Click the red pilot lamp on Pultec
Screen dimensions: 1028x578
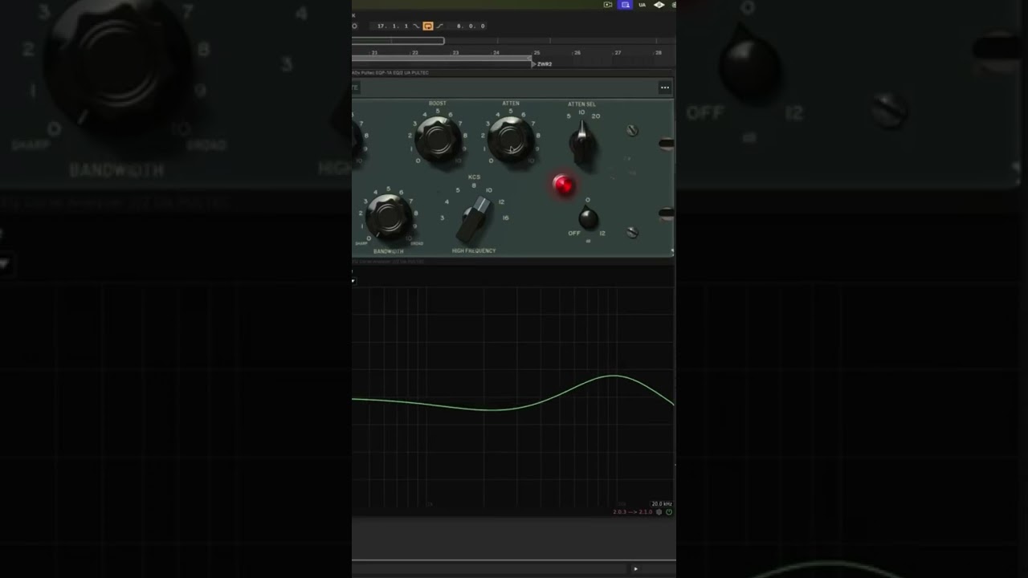pyautogui.click(x=564, y=185)
